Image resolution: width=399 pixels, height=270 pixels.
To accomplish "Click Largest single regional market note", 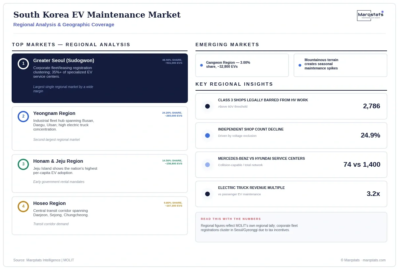I will click(63, 89).
